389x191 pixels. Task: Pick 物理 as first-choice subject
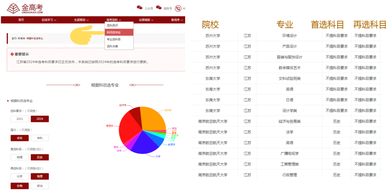19,157
